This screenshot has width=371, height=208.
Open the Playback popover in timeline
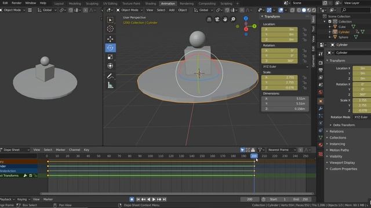pos(7,199)
